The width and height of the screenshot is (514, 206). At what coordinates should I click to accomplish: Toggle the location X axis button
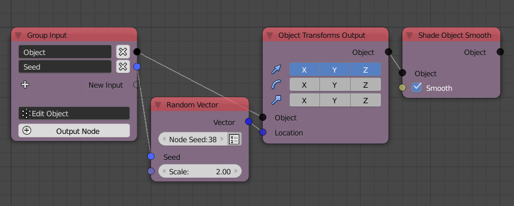304,70
